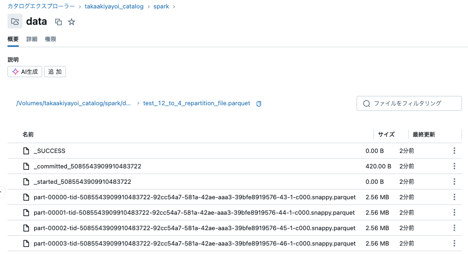Switch to the 概要 tab
This screenshot has width=468, height=254.
click(13, 39)
